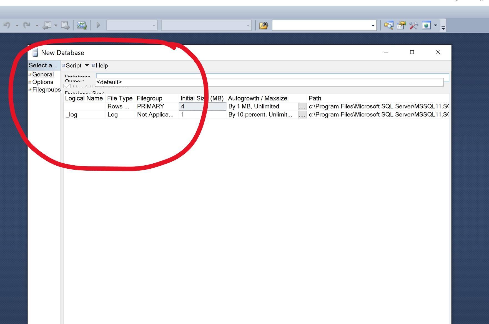The width and height of the screenshot is (489, 324).
Task: Click the Undo icon in the toolbar
Action: coord(7,26)
